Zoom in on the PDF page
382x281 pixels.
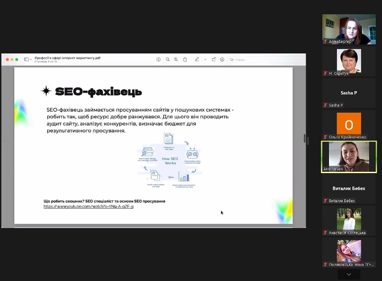click(176, 60)
